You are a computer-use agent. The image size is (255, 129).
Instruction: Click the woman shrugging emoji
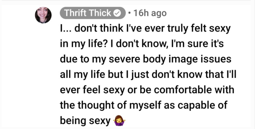[x=120, y=121]
